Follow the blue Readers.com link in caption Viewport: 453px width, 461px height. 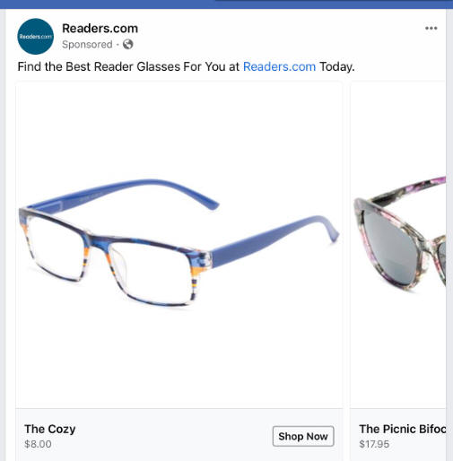279,66
